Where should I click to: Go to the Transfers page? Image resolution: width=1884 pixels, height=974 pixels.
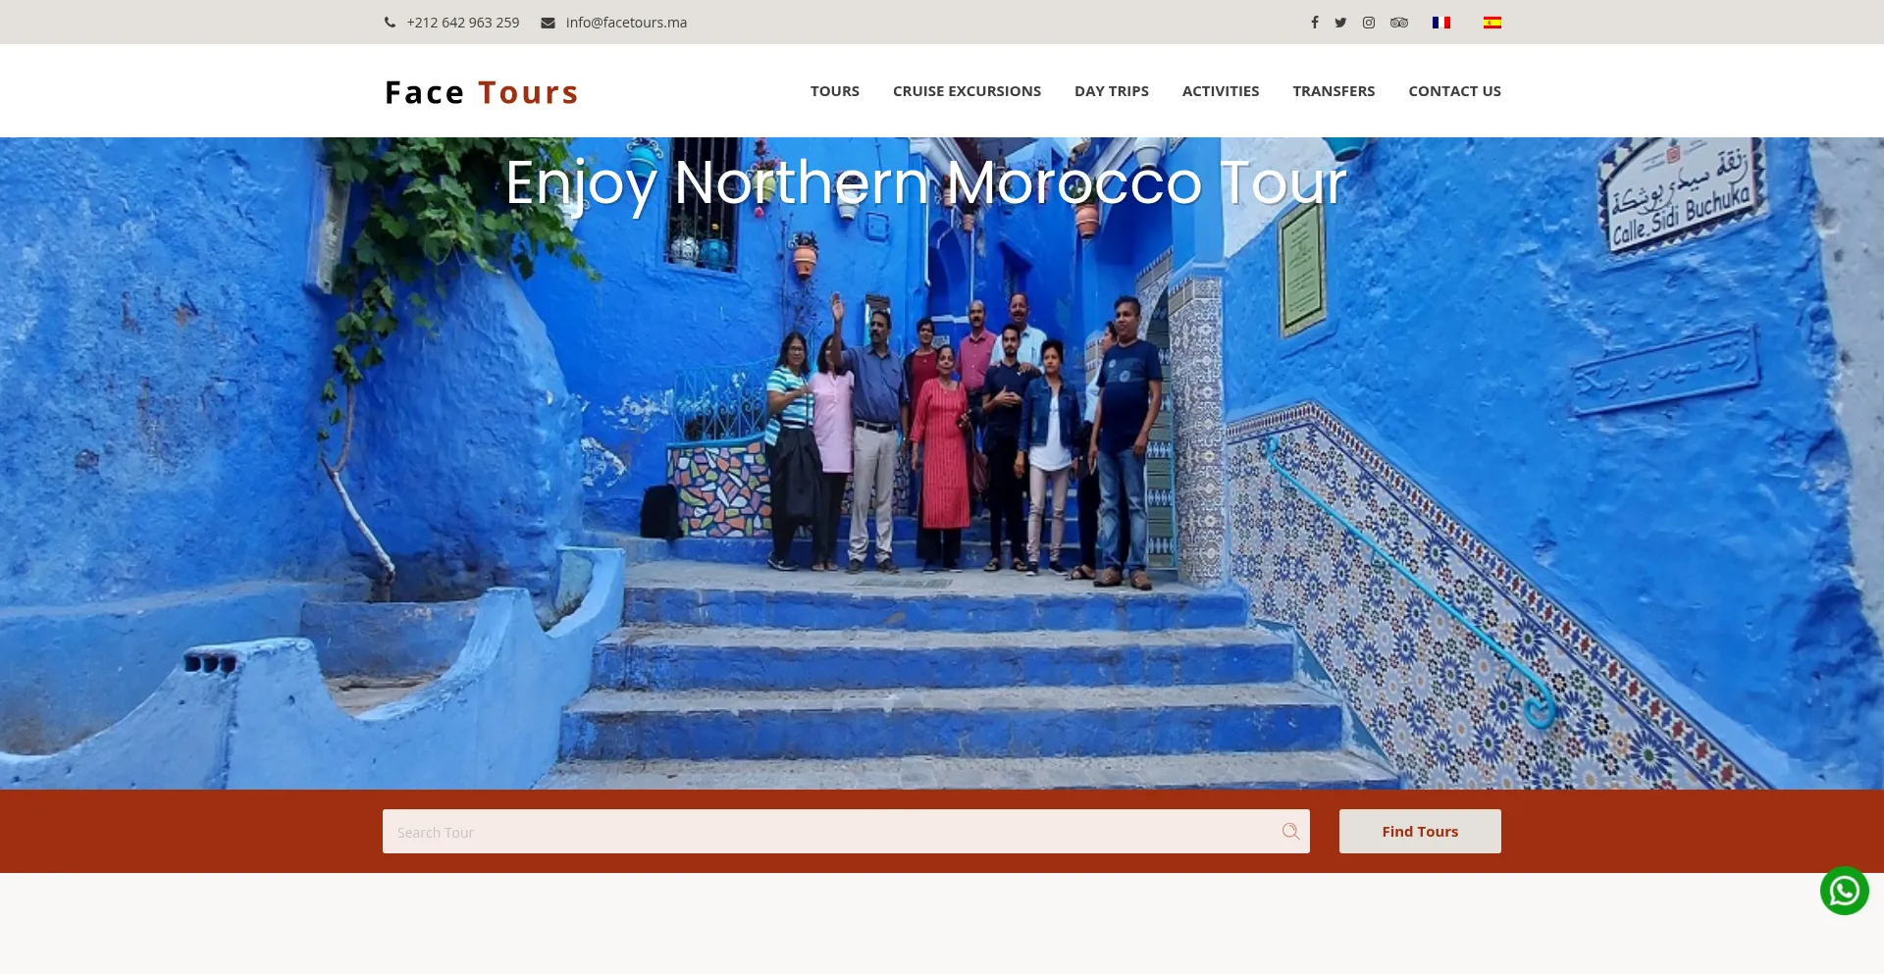1334,91
